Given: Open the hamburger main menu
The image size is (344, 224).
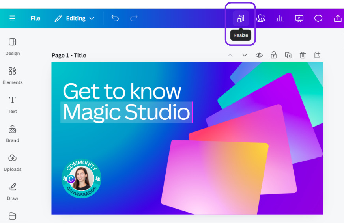Looking at the screenshot, I should coord(13,18).
